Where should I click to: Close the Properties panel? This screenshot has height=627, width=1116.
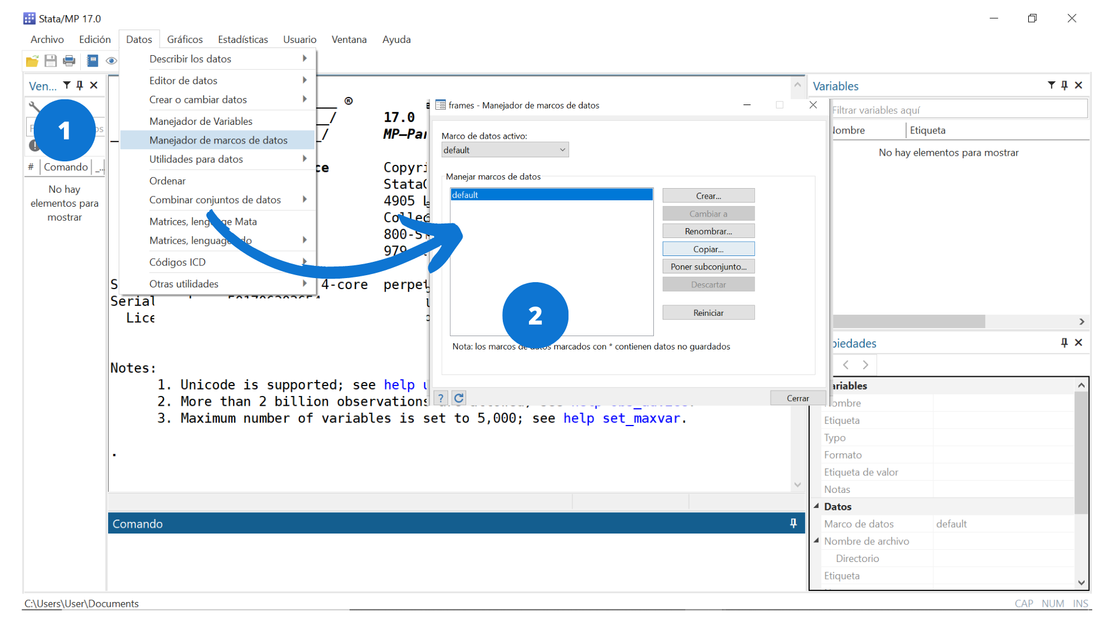click(1079, 343)
